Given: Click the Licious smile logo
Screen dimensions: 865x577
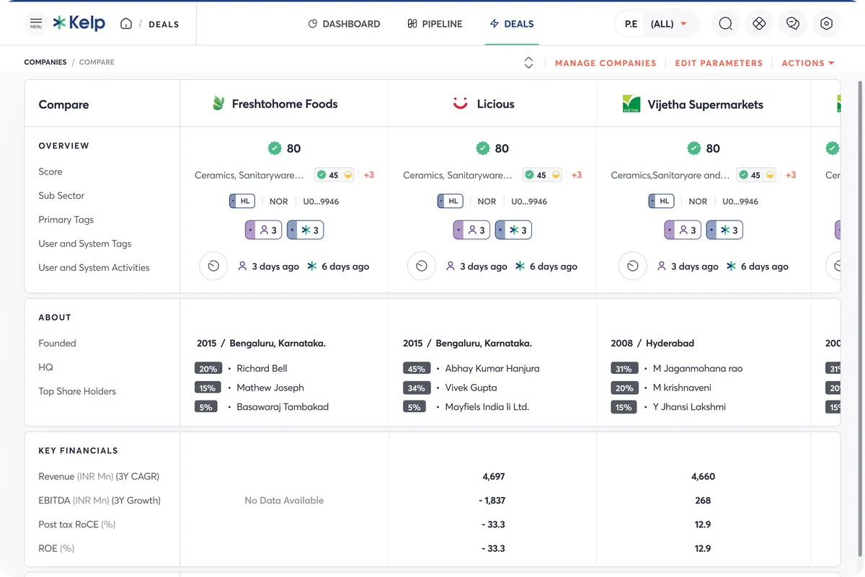Looking at the screenshot, I should 461,104.
